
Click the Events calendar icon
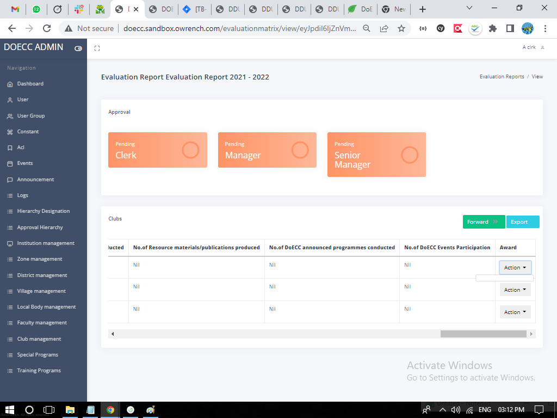pos(10,163)
